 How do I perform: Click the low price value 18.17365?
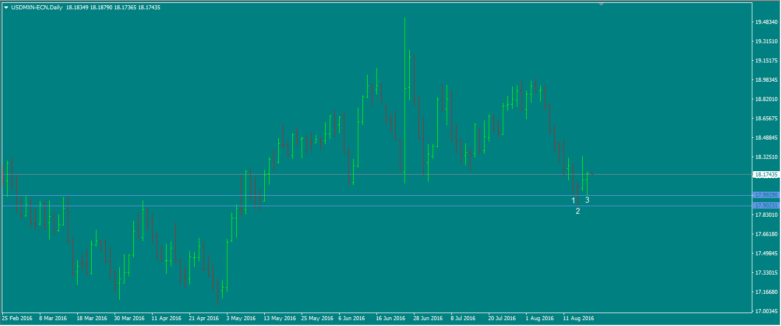tap(125, 8)
